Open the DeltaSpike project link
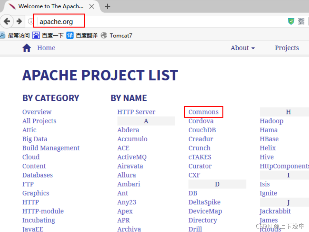309x232 pixels. click(x=204, y=202)
